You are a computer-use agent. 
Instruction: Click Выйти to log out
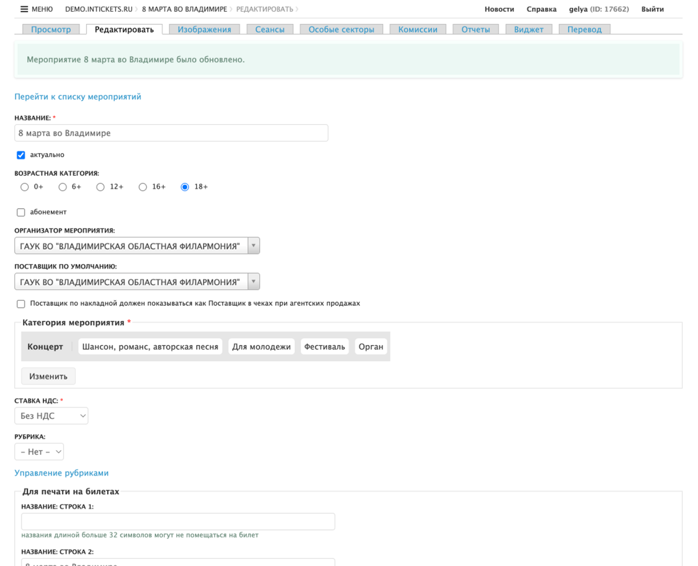pyautogui.click(x=652, y=9)
